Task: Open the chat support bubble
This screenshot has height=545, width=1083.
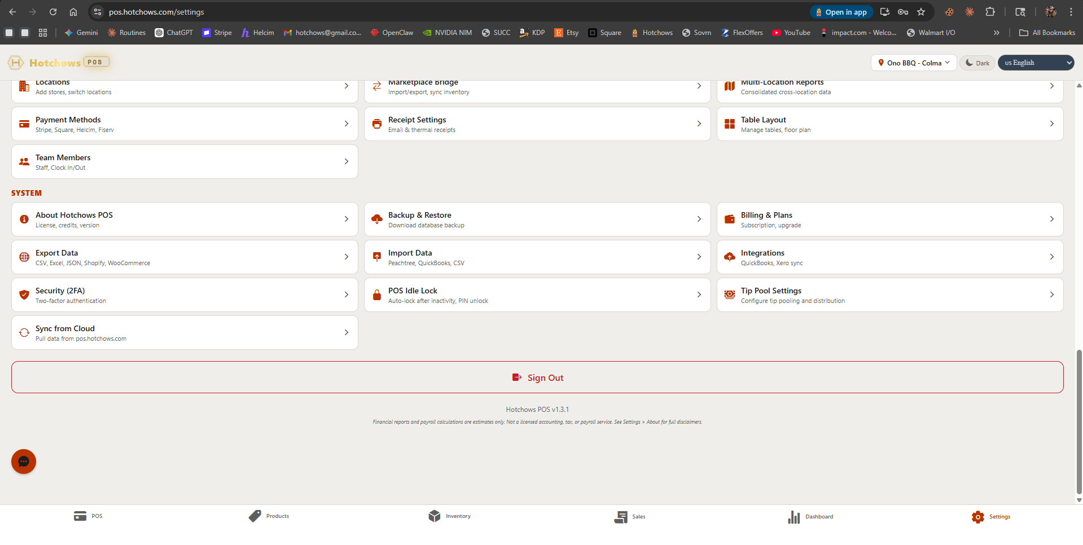Action: (24, 462)
